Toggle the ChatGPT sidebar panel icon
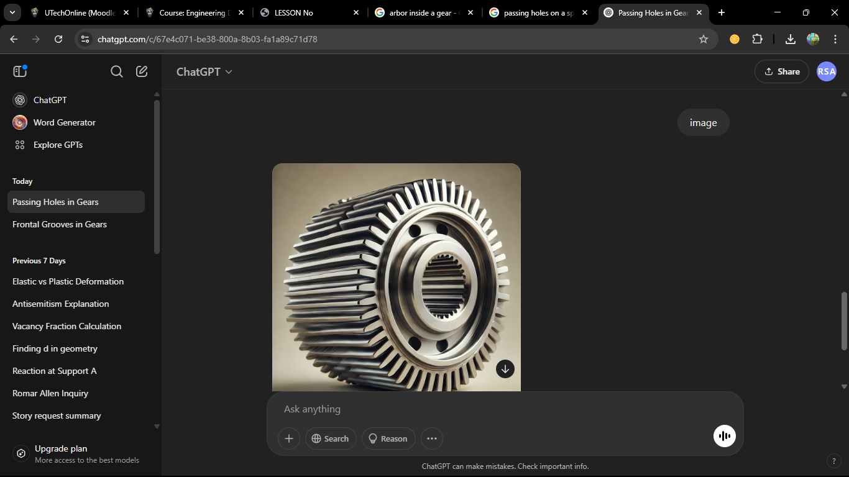This screenshot has width=849, height=477. click(20, 71)
